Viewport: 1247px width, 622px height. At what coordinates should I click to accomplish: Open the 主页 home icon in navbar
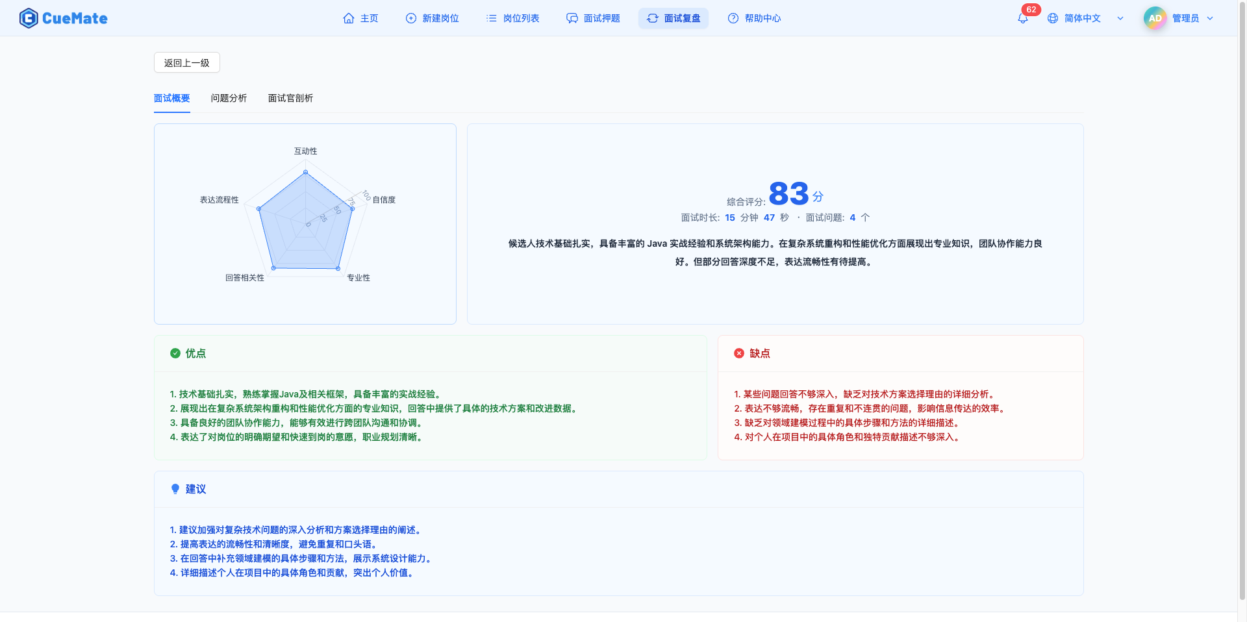[348, 18]
